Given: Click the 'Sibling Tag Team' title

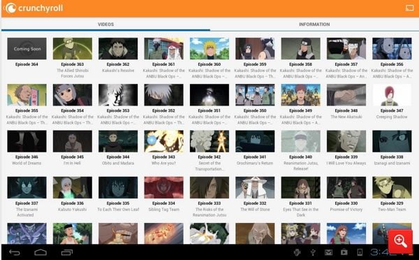Looking at the screenshot, I should coord(164,210).
